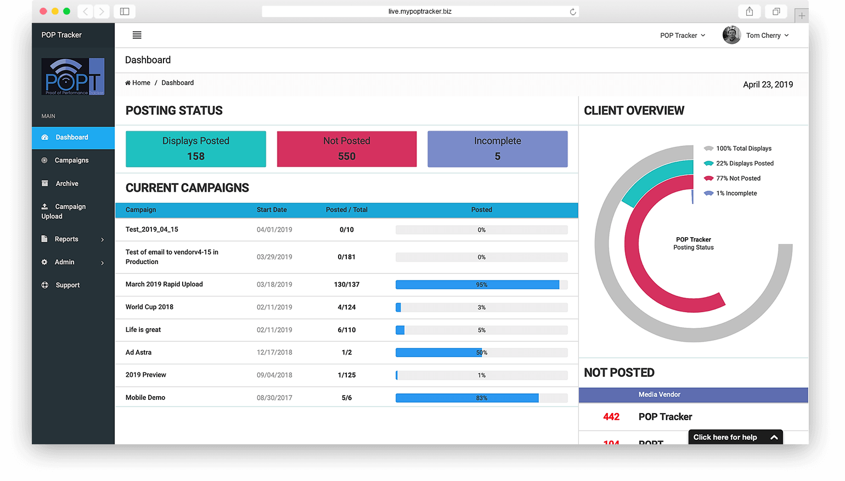Click March 2019 Rapid Upload progress bar
The height and width of the screenshot is (481, 845).
point(481,285)
